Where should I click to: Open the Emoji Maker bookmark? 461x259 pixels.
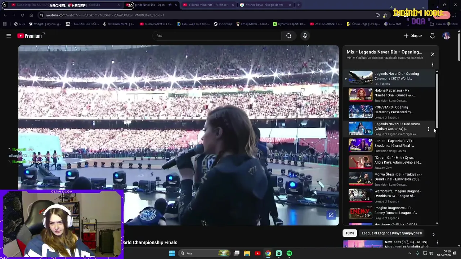(252, 24)
